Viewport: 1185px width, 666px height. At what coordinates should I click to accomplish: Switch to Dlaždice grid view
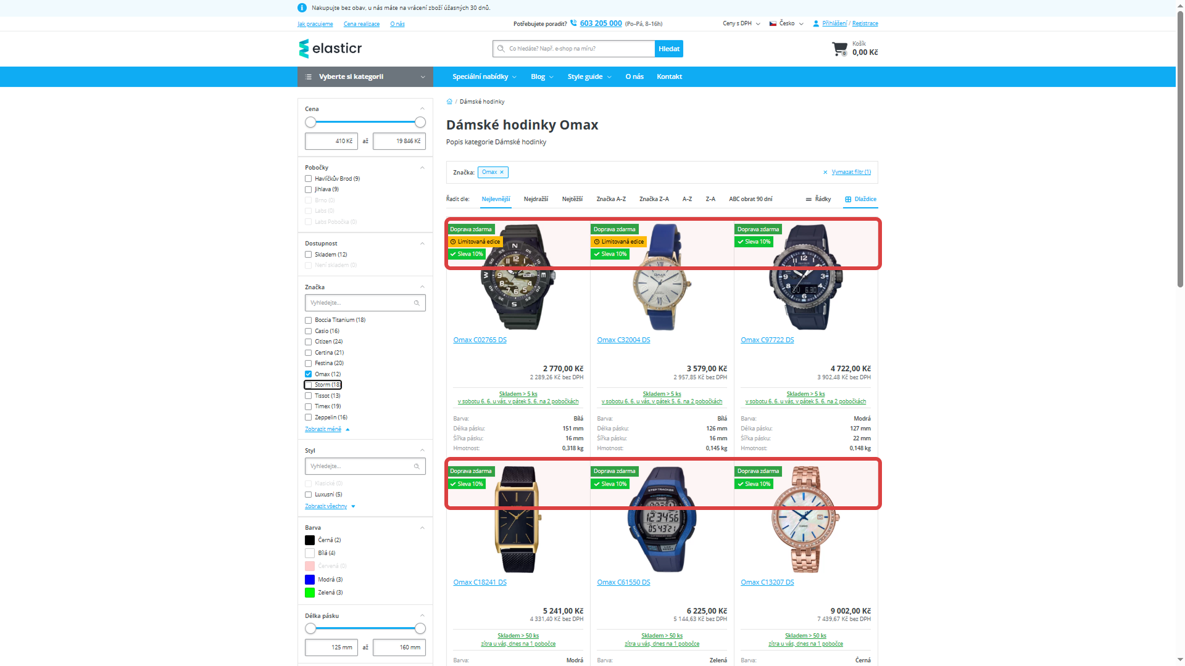point(860,199)
